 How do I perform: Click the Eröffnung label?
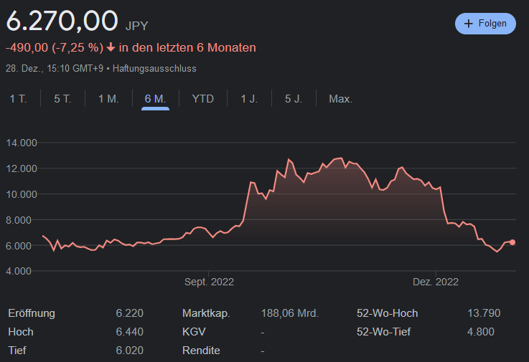pyautogui.click(x=32, y=313)
